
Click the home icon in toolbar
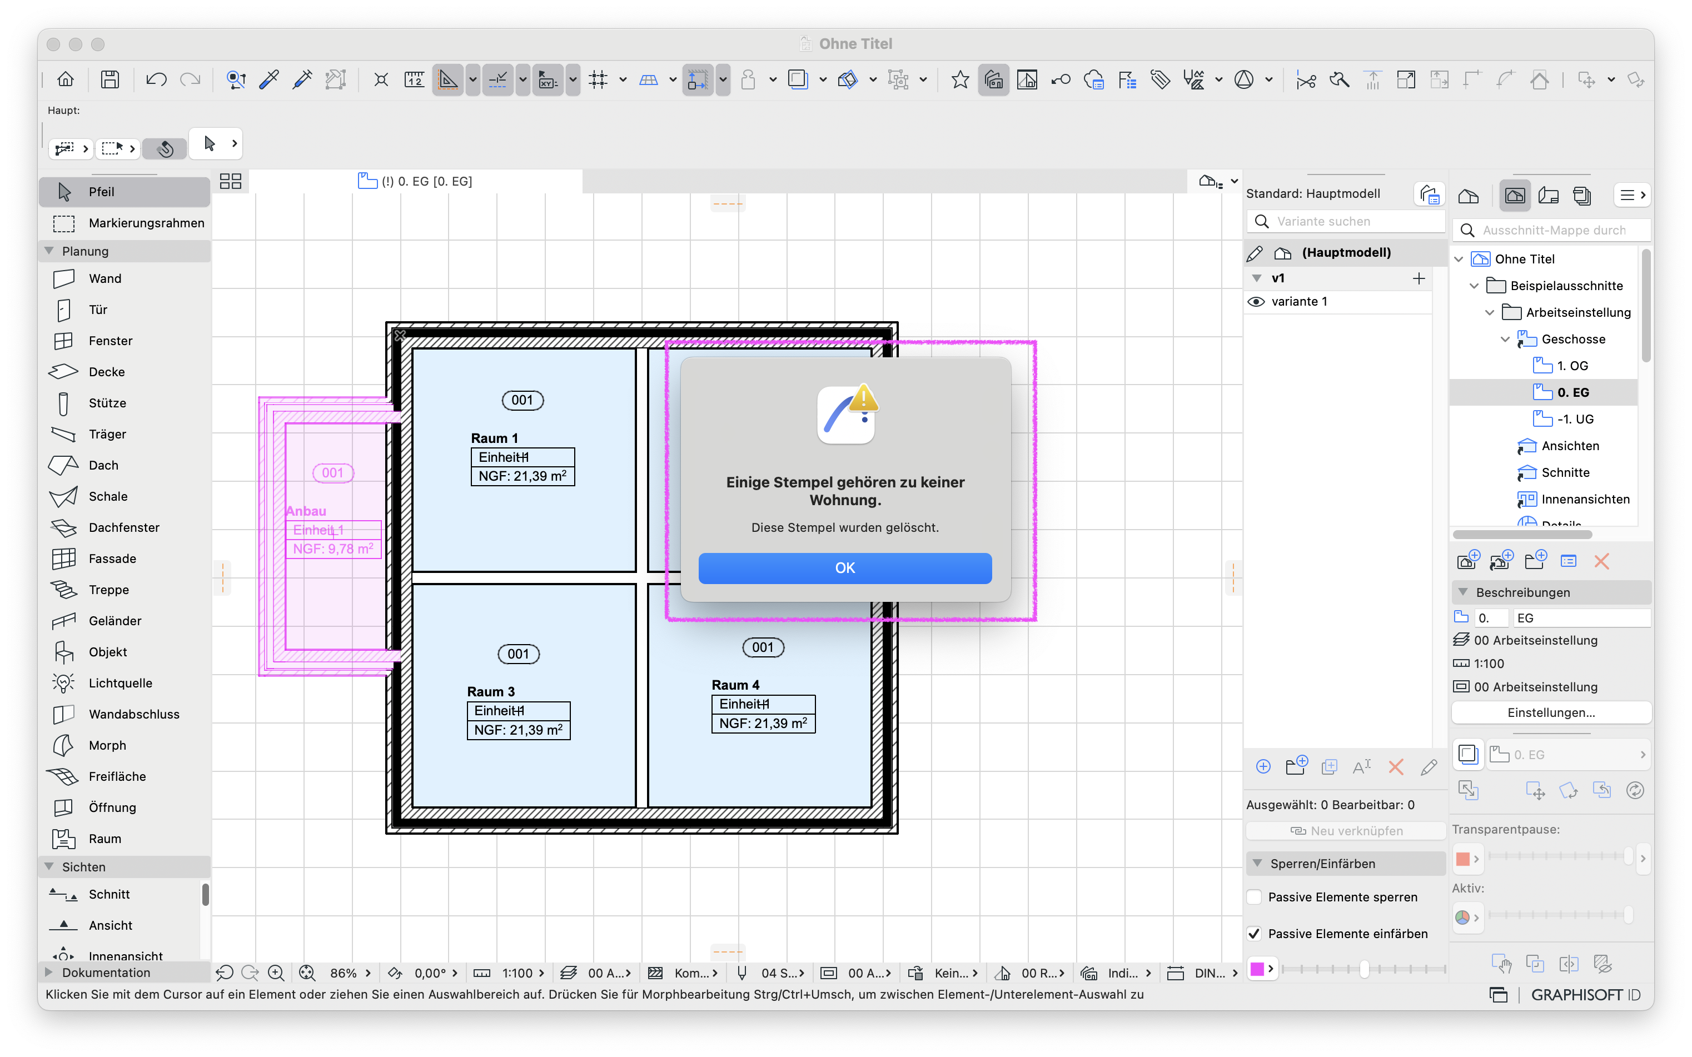[x=66, y=79]
